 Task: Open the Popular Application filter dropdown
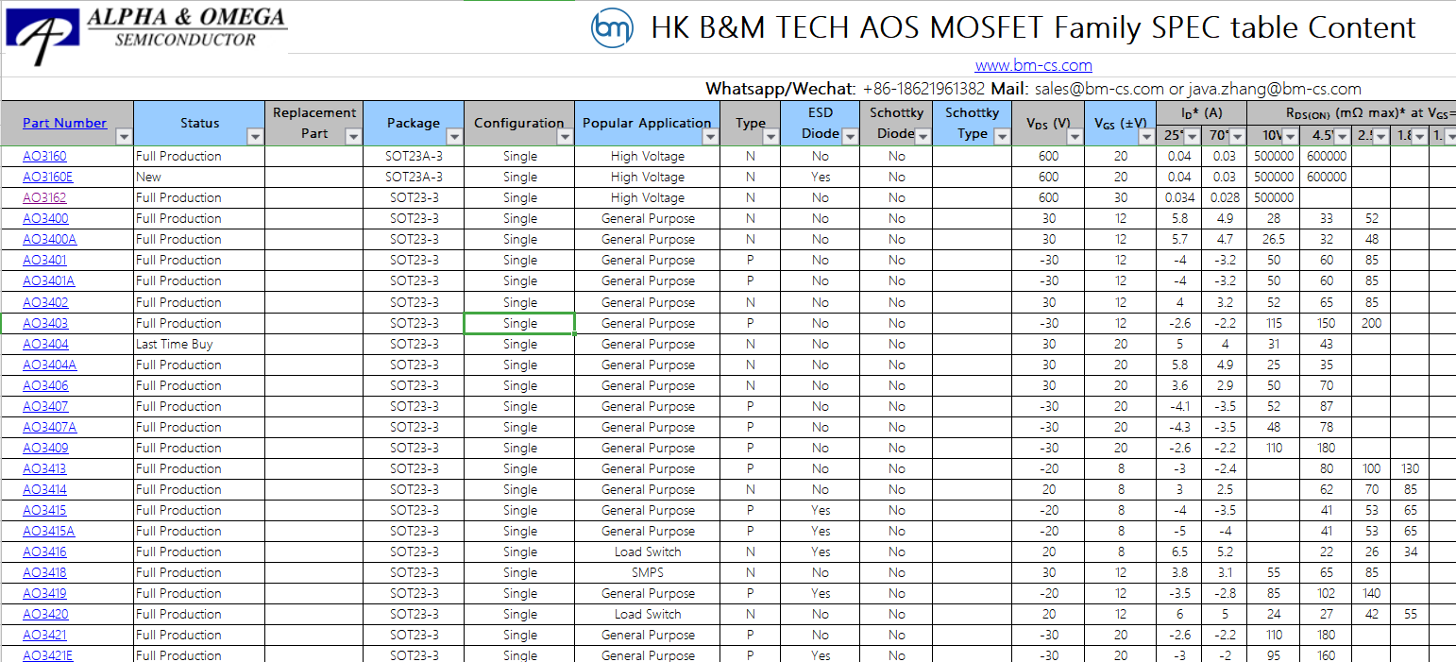pyautogui.click(x=710, y=138)
